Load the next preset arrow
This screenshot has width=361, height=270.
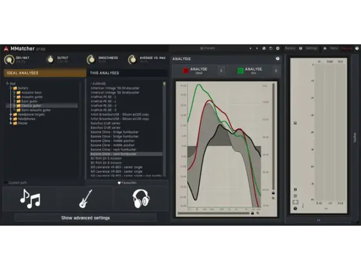pyautogui.click(x=257, y=48)
